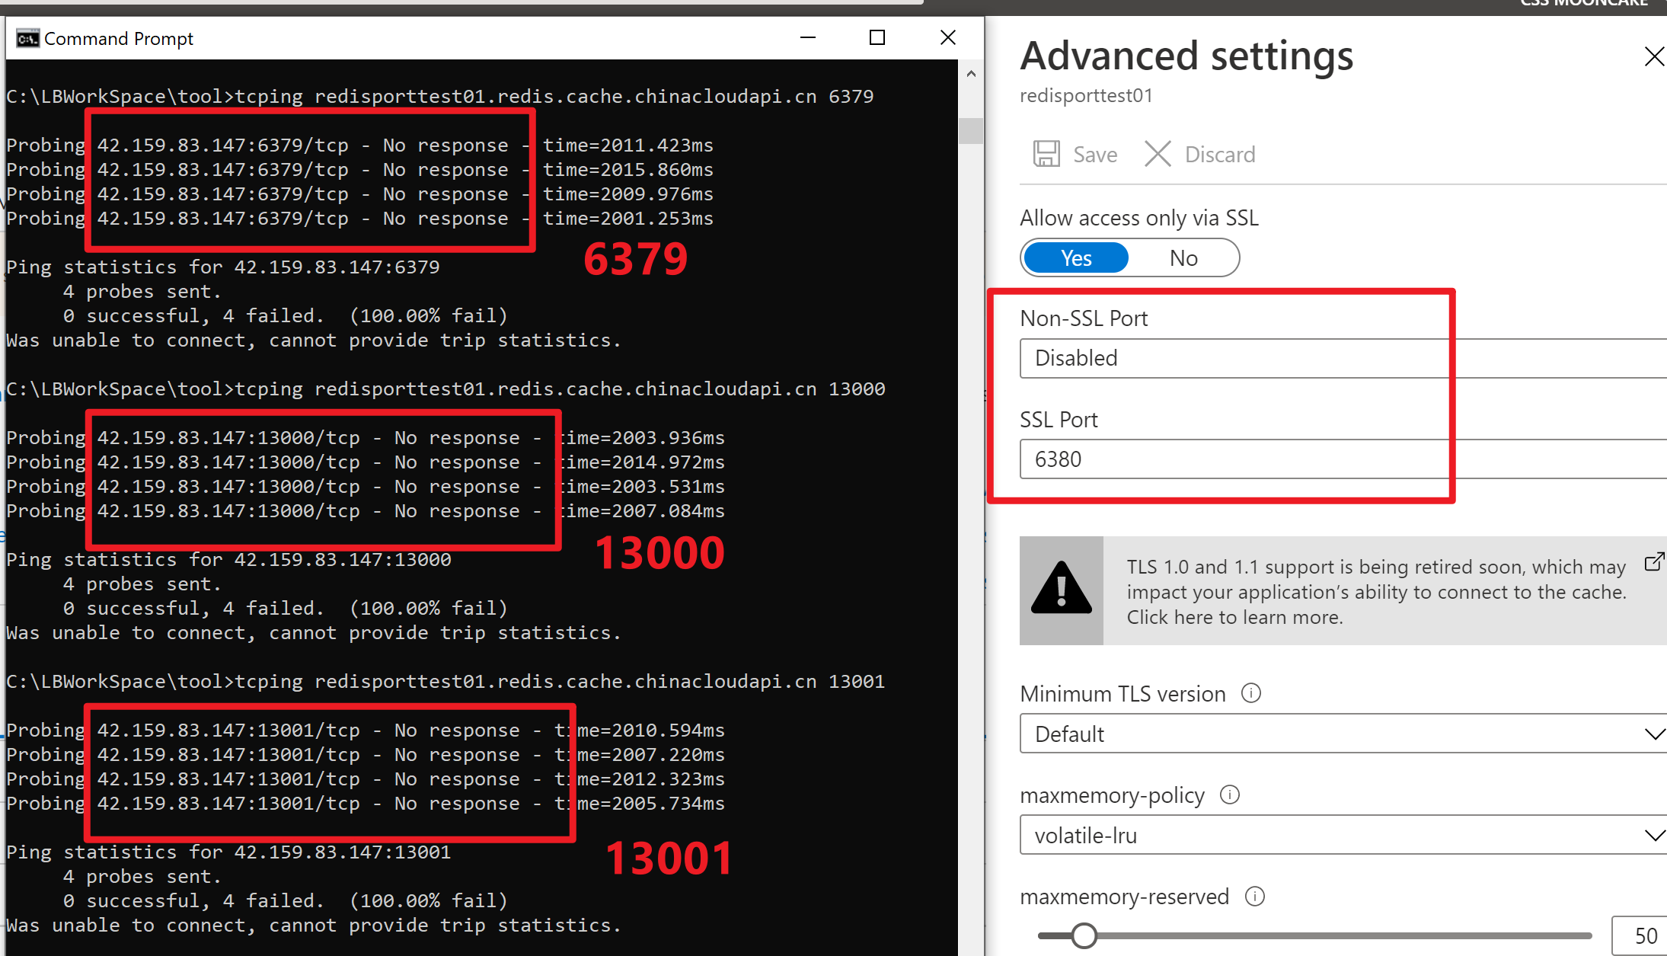Close the Advanced settings panel

click(x=1653, y=57)
